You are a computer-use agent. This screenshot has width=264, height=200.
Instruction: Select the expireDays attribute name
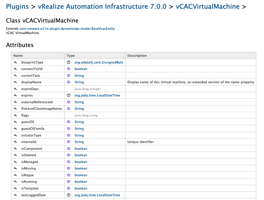click(x=30, y=89)
